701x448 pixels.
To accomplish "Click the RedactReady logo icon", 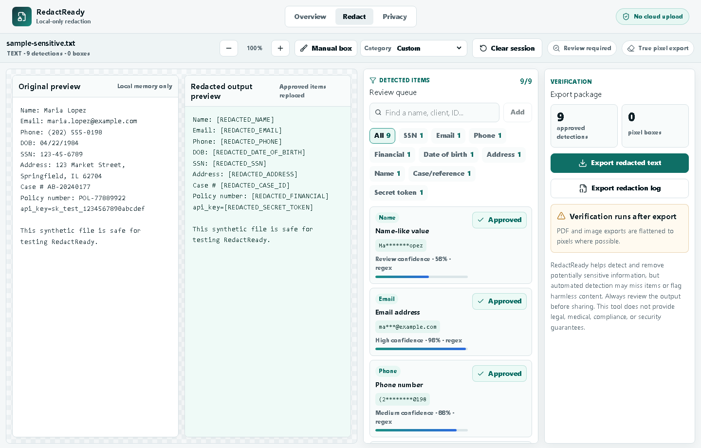I will click(22, 17).
